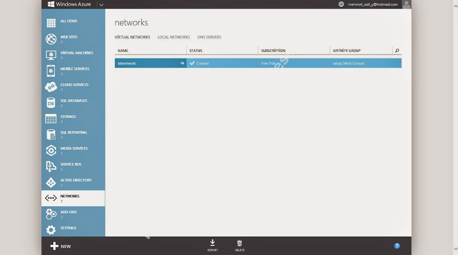Open the Active Directory sidebar label
This screenshot has width=458, height=255.
[76, 180]
